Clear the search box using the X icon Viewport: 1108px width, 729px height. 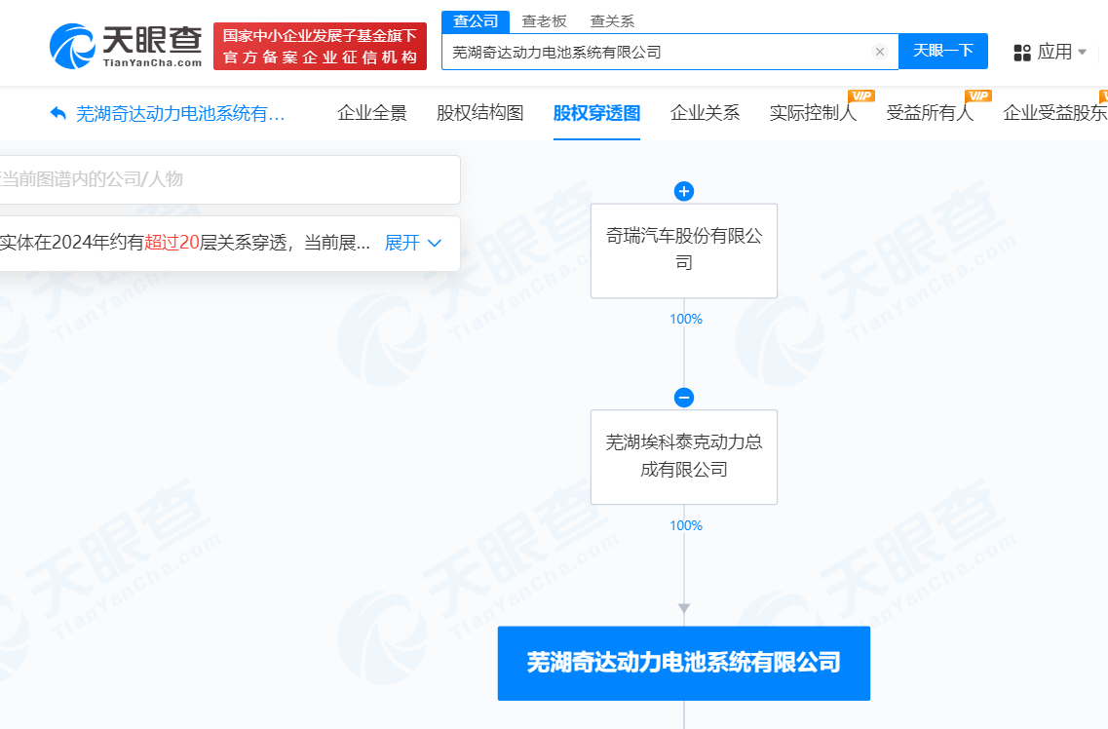[880, 52]
